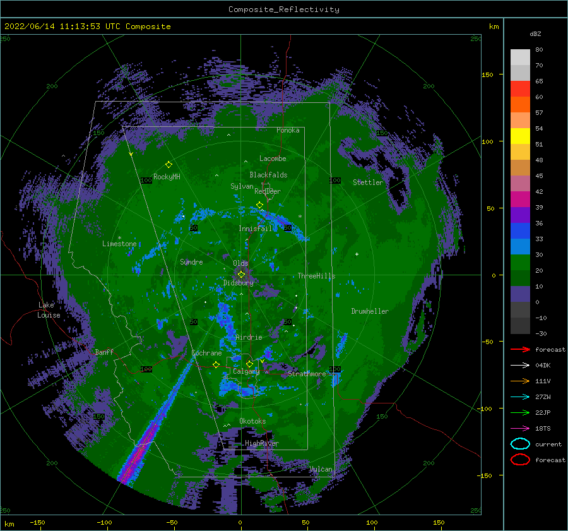Click the Calgary map label
Viewport: 568px width, 531px height.
[x=246, y=371]
